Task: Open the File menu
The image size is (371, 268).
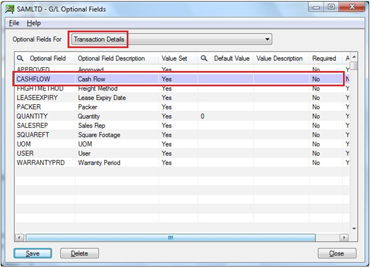Action: pyautogui.click(x=14, y=23)
